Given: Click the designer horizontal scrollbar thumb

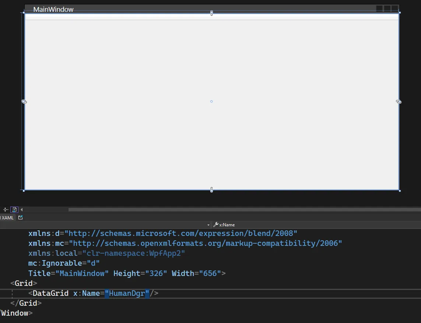Looking at the screenshot, I should pos(245,210).
